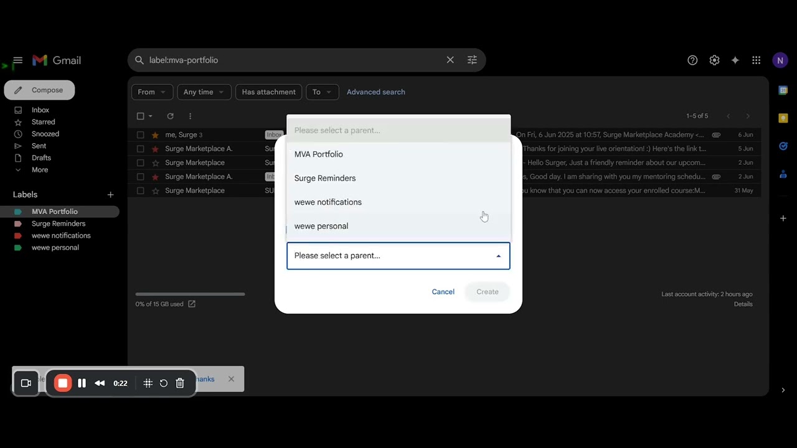
Task: Open the Google account avatar N
Action: pos(780,60)
